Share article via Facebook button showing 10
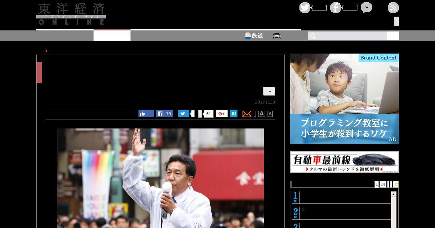The width and height of the screenshot is (435, 228). (165, 114)
